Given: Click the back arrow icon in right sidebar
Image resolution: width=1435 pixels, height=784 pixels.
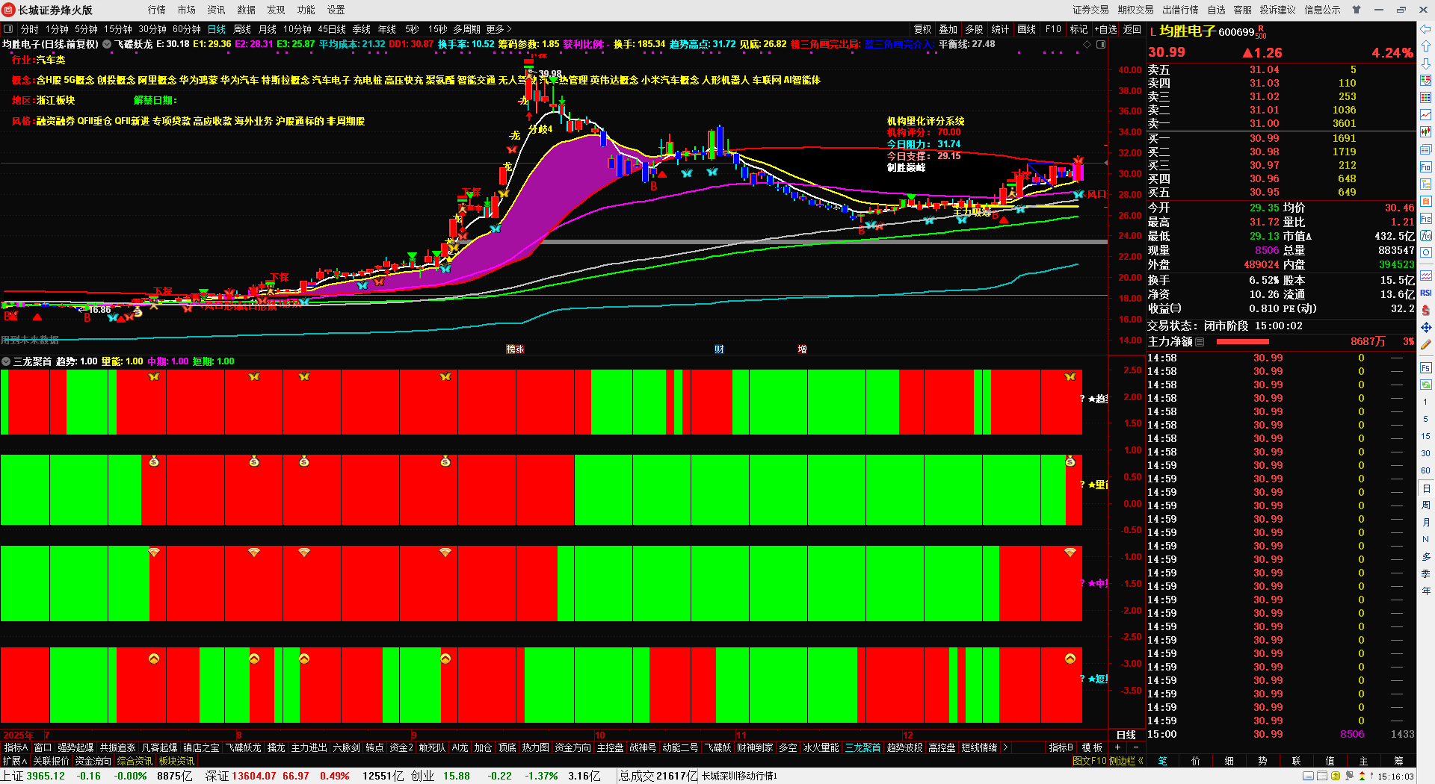Looking at the screenshot, I should click(x=1426, y=29).
